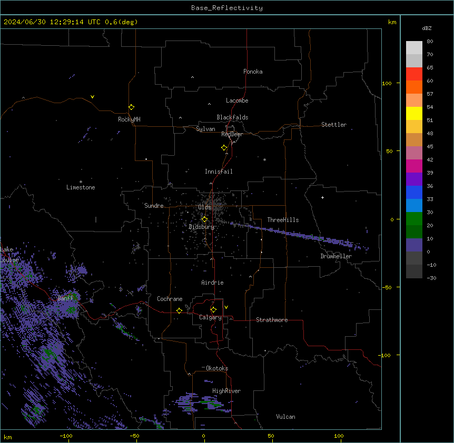Click the Banff label
This screenshot has height=443, width=454.
[65, 298]
